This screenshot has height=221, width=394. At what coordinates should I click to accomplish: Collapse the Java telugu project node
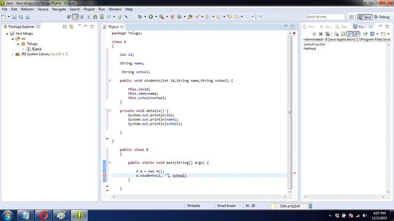[x=7, y=33]
